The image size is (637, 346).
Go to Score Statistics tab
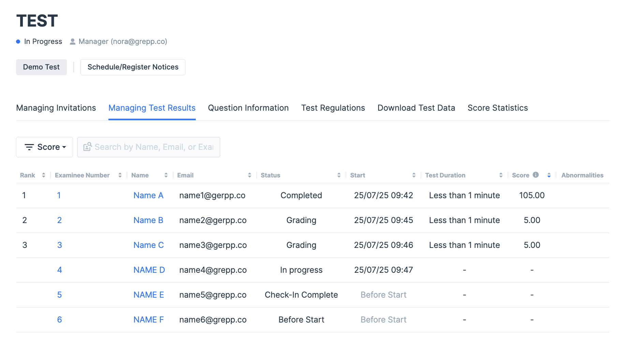(x=498, y=108)
